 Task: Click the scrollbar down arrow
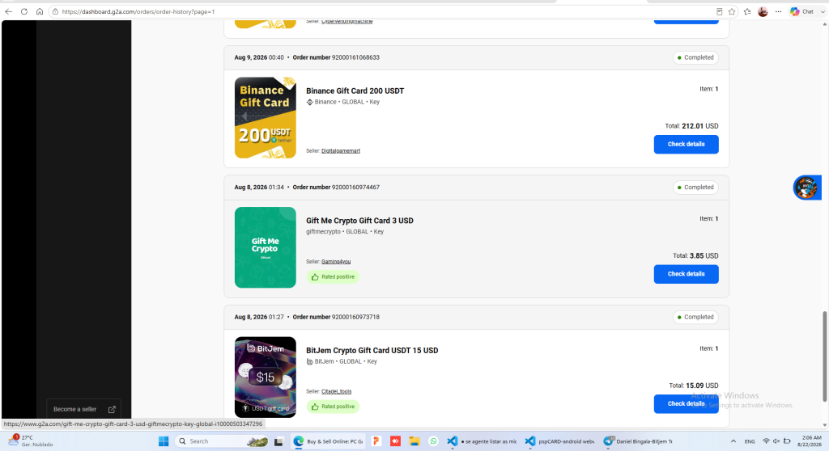click(824, 425)
